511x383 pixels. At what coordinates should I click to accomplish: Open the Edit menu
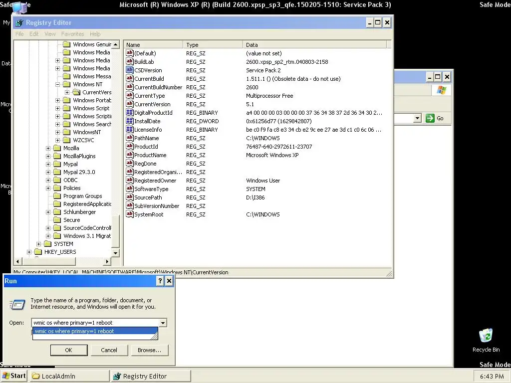coord(34,34)
